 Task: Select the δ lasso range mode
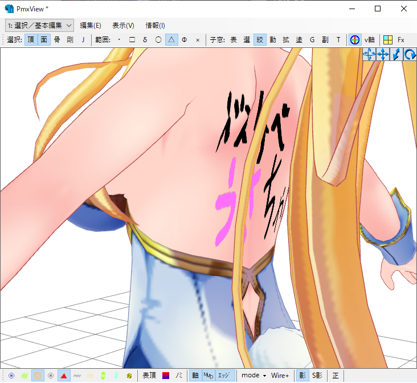click(145, 40)
